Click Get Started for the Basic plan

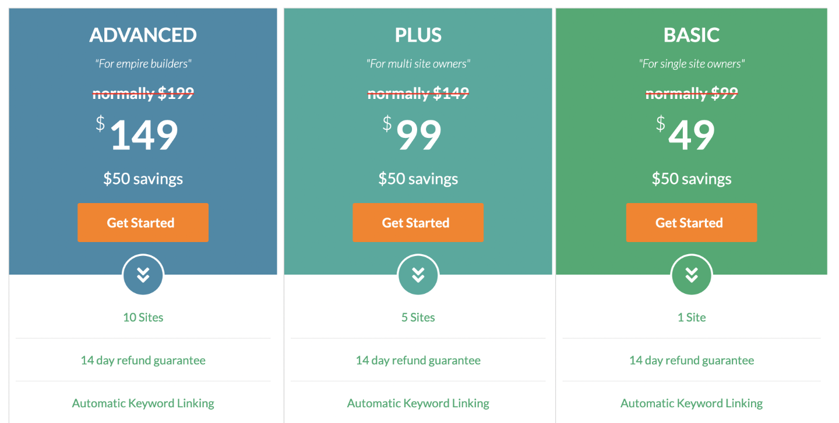691,222
